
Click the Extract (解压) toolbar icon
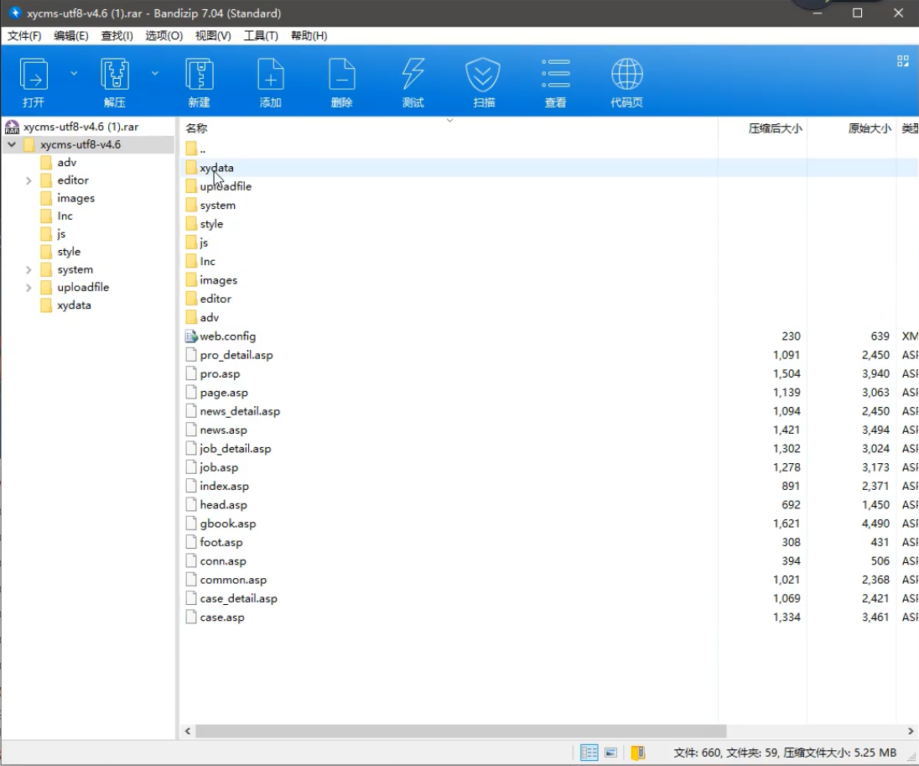(115, 76)
